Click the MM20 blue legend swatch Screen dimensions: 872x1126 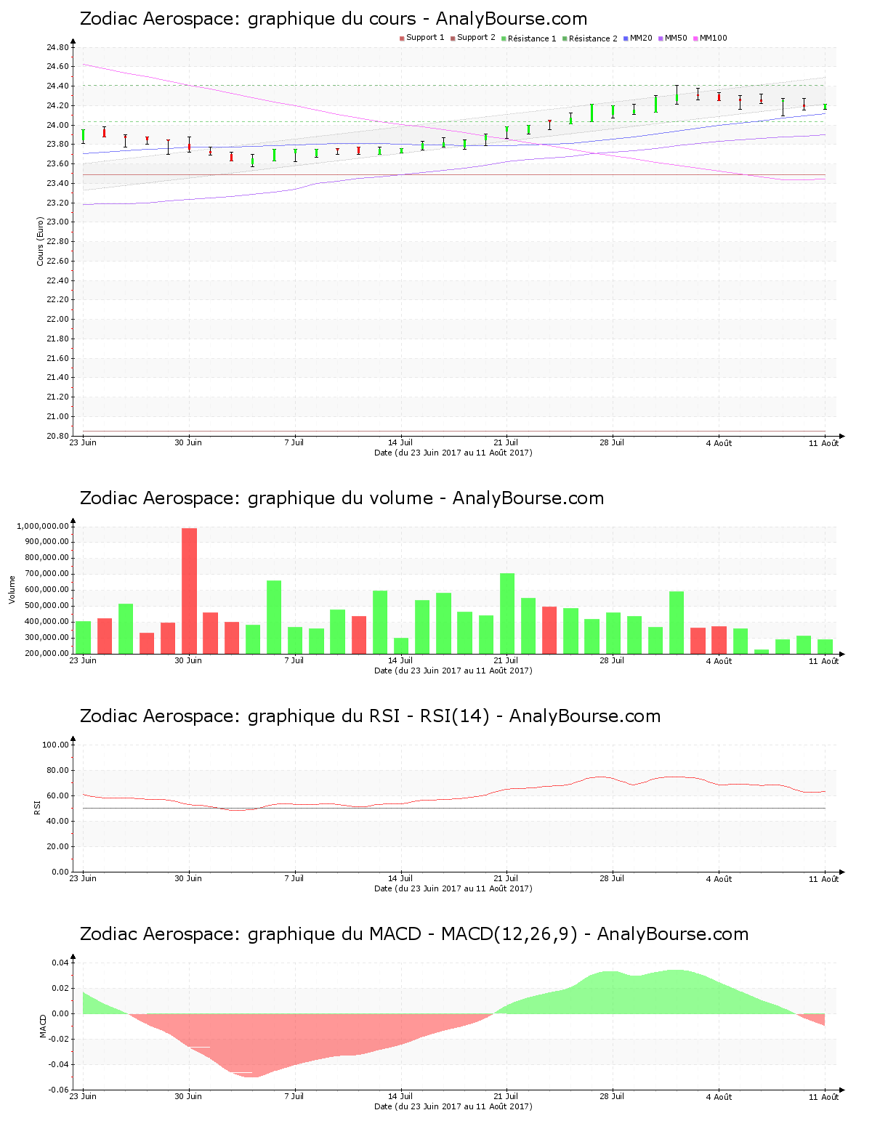tap(626, 39)
